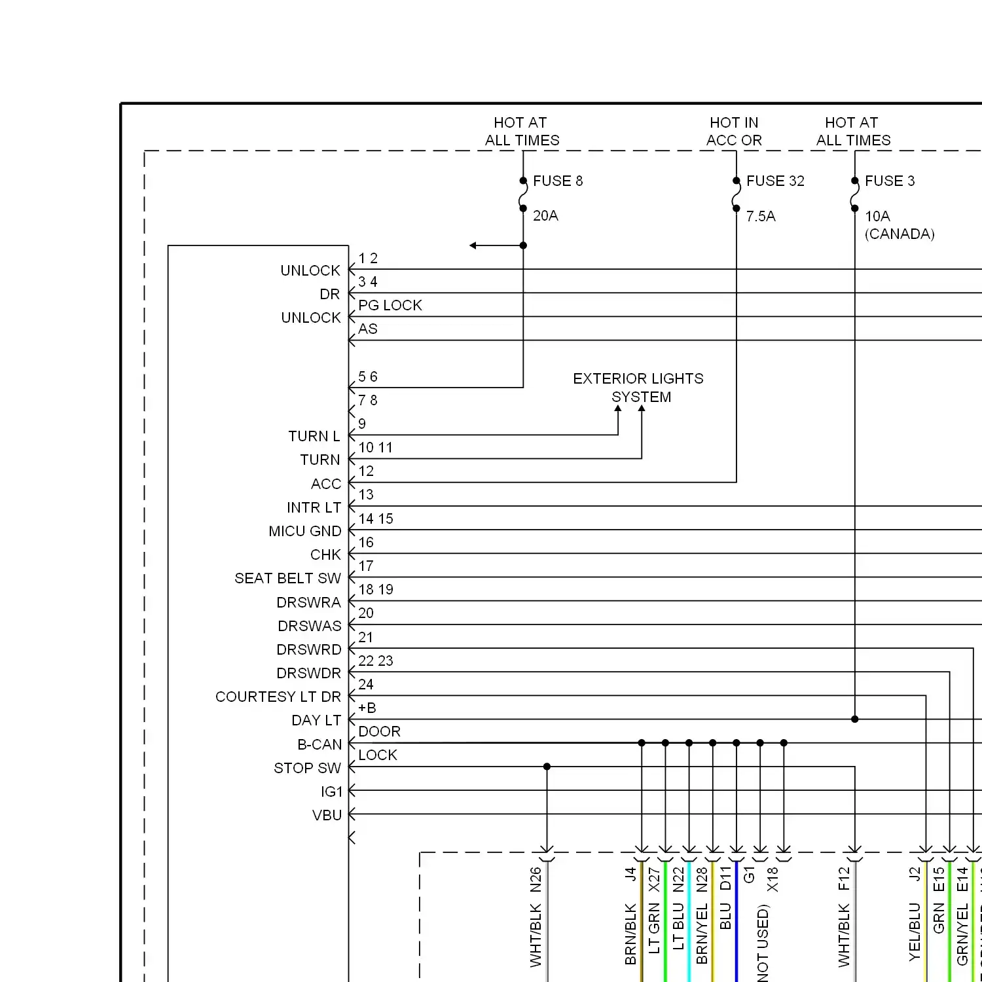Click HOT AT ALL TIMES above FUSE 3
Viewport: 982px width, 982px height.
853,132
